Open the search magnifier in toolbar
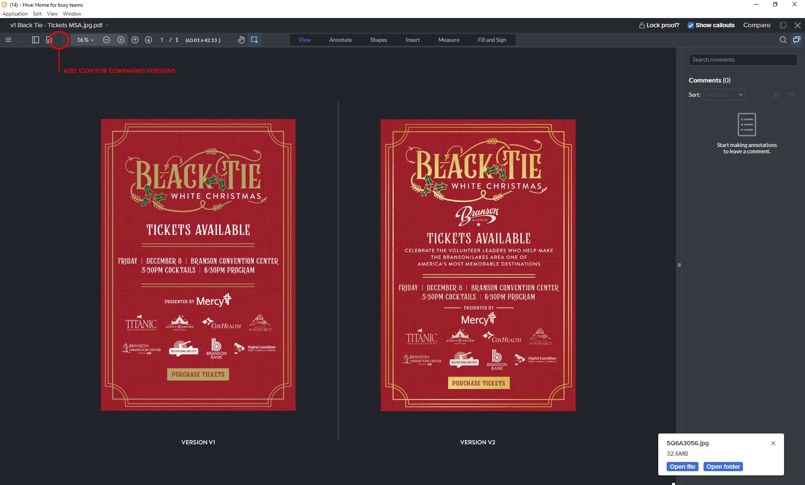The width and height of the screenshot is (805, 485). (x=783, y=40)
